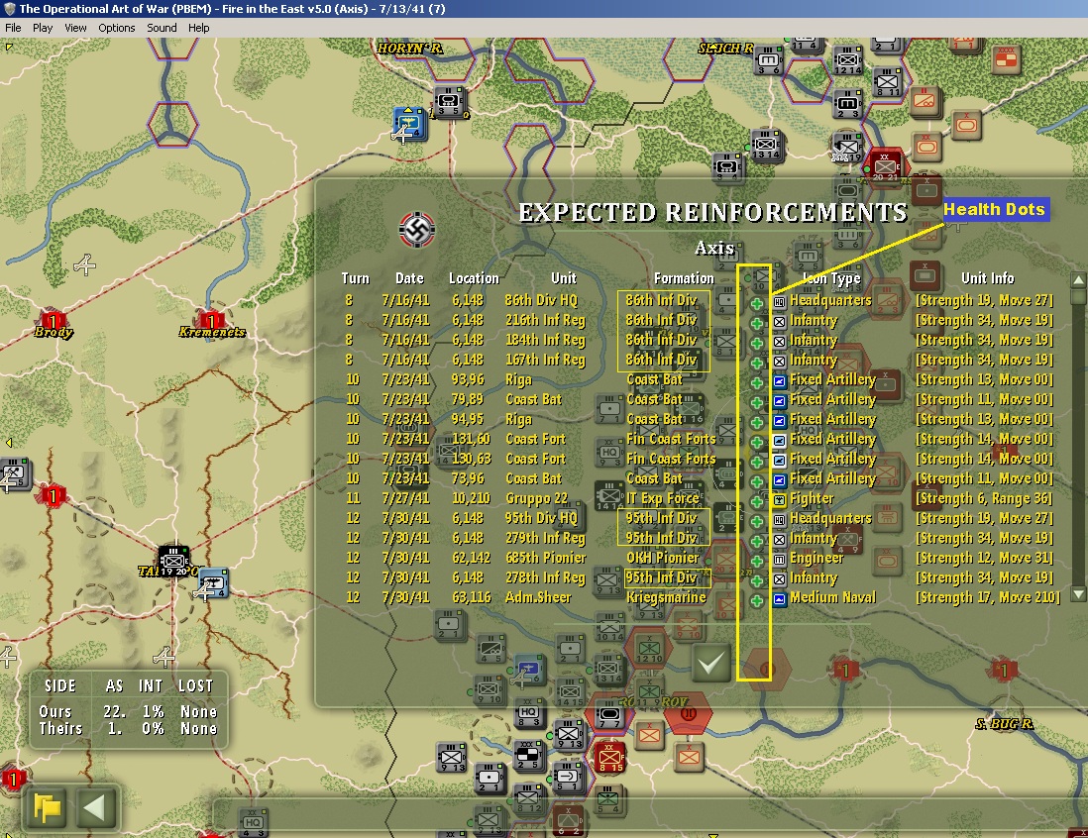This screenshot has height=838, width=1088.
Task: Select the 167th Inf Reg unit name
Action: pos(545,360)
